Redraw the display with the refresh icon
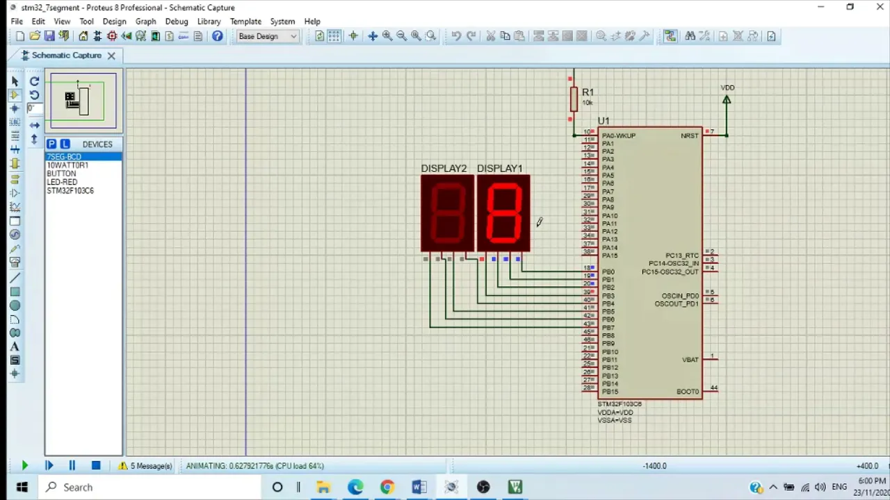The image size is (890, 500). tap(320, 36)
